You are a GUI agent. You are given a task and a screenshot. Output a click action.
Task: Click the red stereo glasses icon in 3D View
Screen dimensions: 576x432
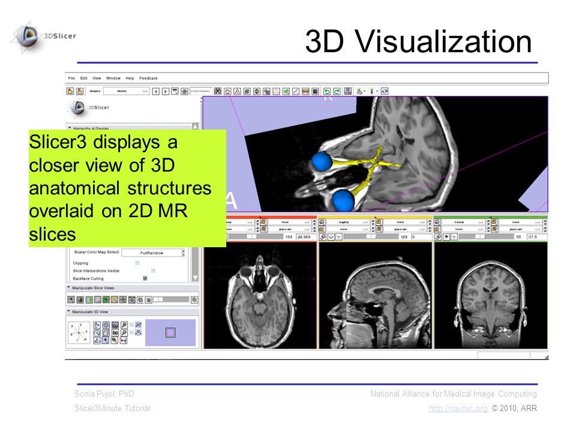(124, 341)
